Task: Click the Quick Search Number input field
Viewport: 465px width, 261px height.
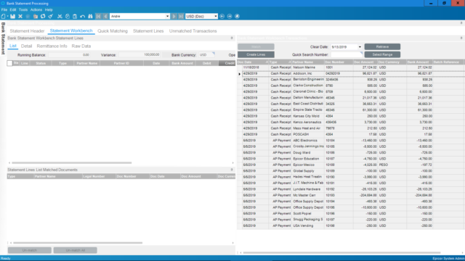Action: click(347, 55)
